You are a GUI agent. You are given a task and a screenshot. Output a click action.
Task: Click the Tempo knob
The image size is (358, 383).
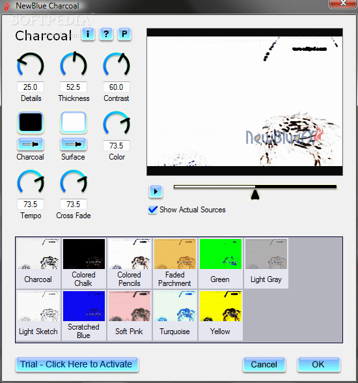31,182
